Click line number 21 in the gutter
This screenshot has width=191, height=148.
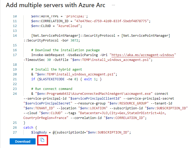[x=15, y=79]
